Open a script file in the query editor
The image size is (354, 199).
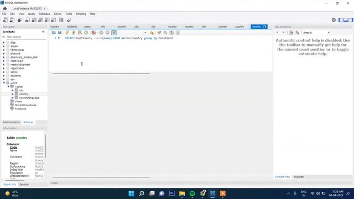point(54,33)
